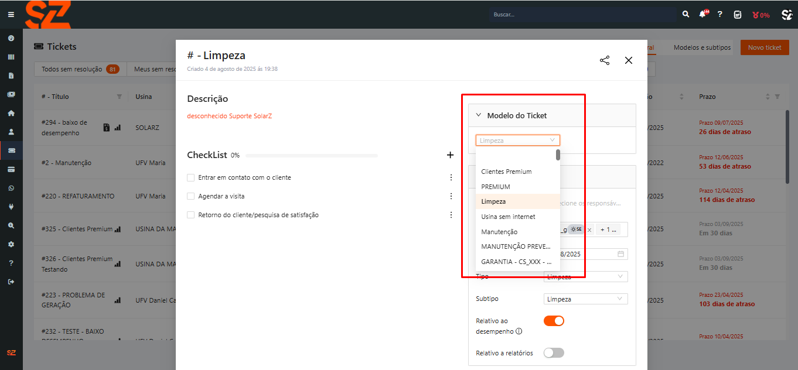Click the plus icon to add checklist item
The height and width of the screenshot is (370, 798).
point(450,155)
